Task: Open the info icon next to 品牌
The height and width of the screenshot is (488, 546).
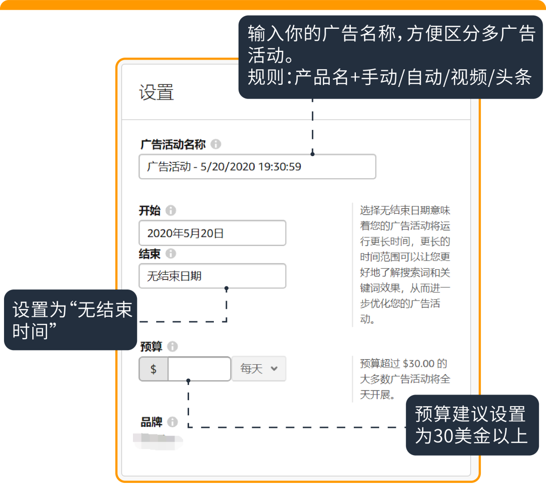Action: click(x=171, y=422)
